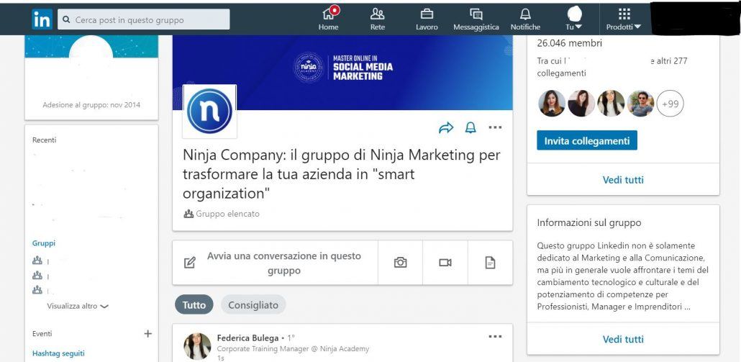This screenshot has height=362, width=741.
Task: Toggle group notifications bell icon
Action: pos(470,127)
